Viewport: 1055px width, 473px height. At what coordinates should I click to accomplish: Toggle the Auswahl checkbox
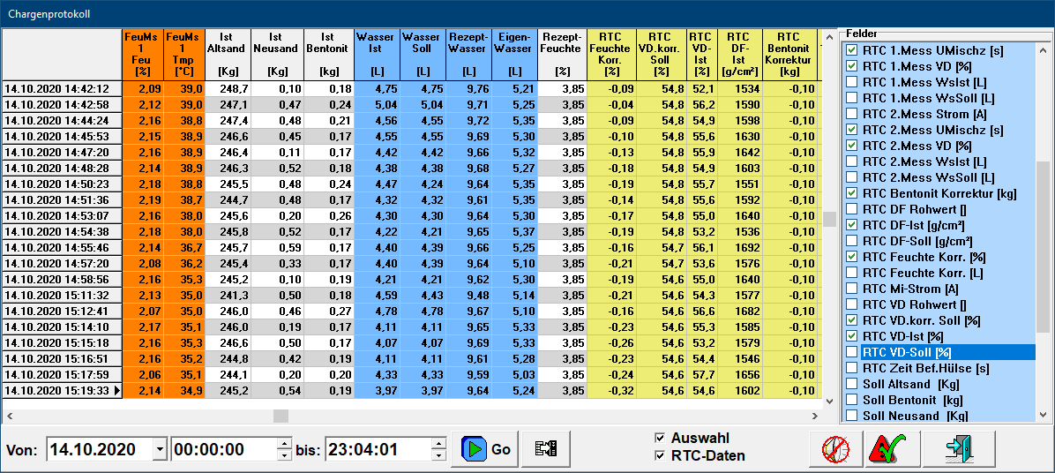(660, 439)
